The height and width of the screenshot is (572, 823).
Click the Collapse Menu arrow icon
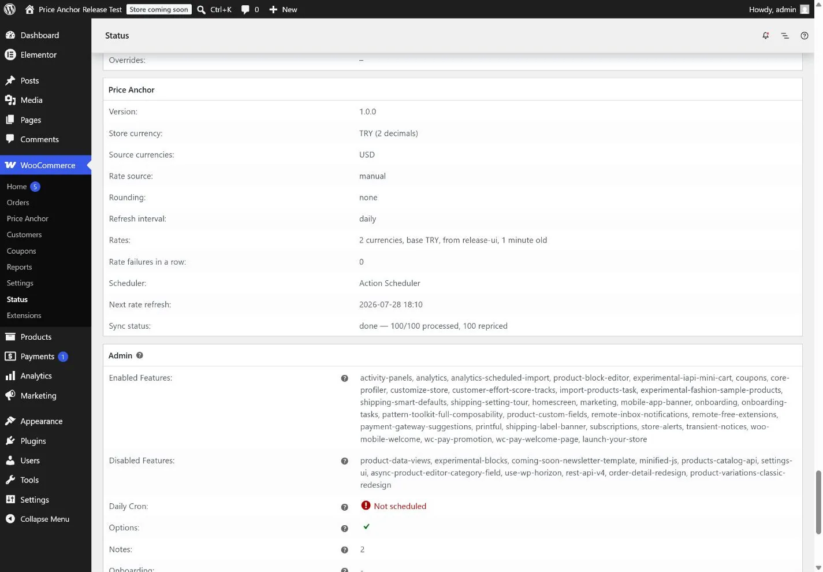click(x=10, y=519)
